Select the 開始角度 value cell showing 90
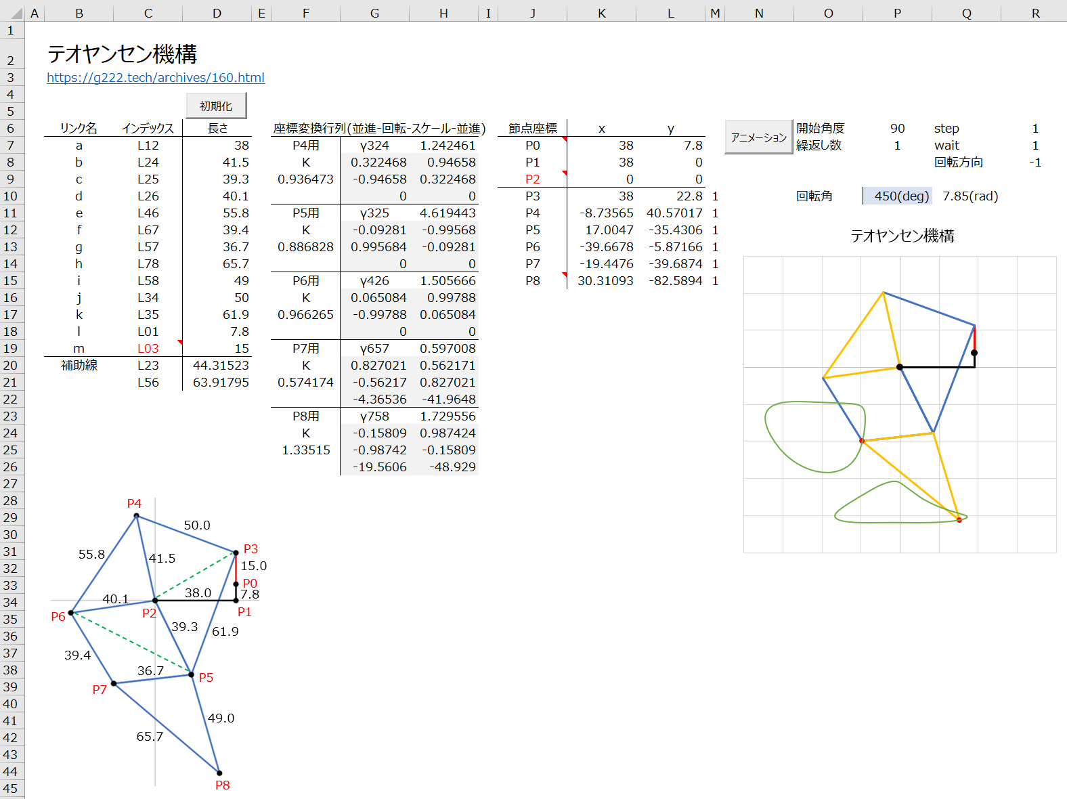 (897, 129)
